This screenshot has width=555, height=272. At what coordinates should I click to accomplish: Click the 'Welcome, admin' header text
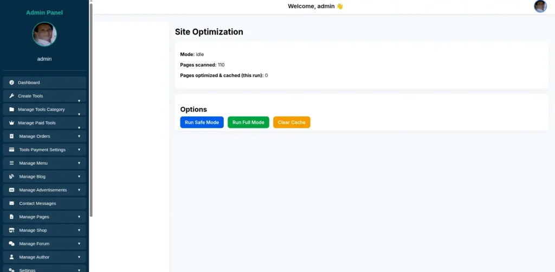[315, 6]
